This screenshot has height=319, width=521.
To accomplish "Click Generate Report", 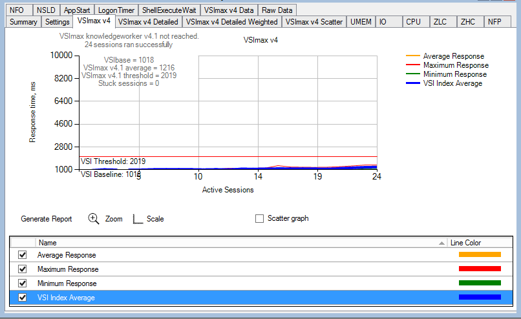I will [x=47, y=219].
